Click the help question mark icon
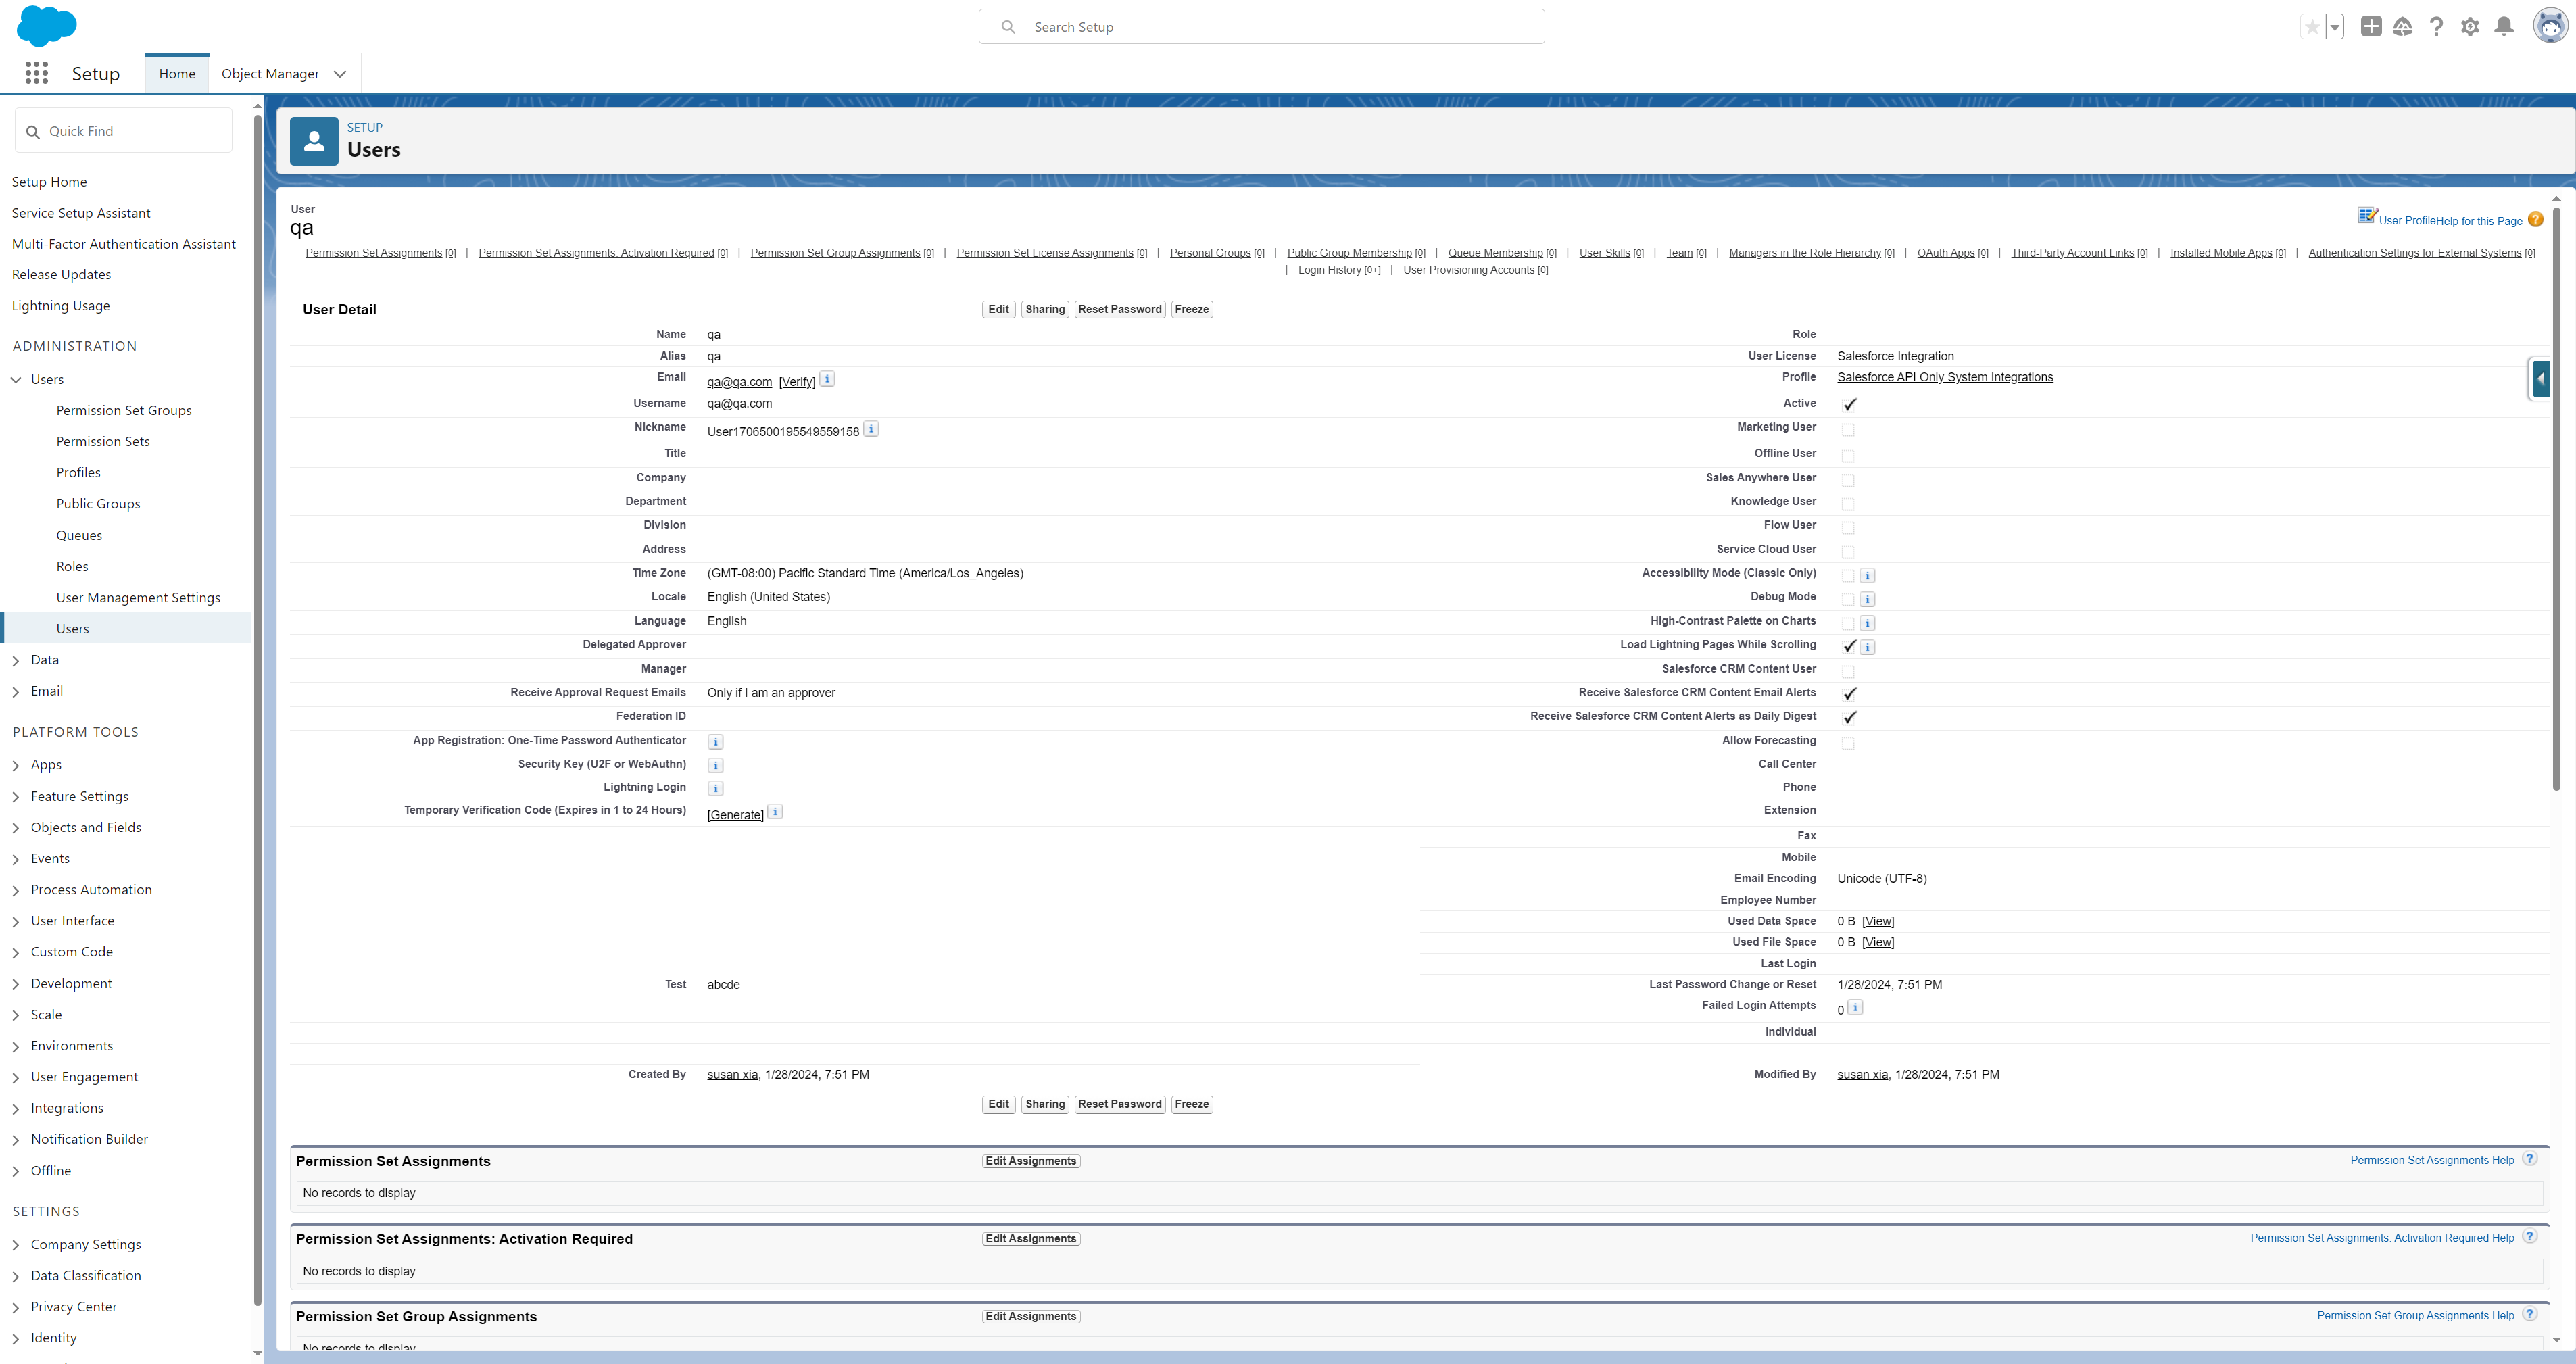Image resolution: width=2576 pixels, height=1364 pixels. (x=2436, y=27)
